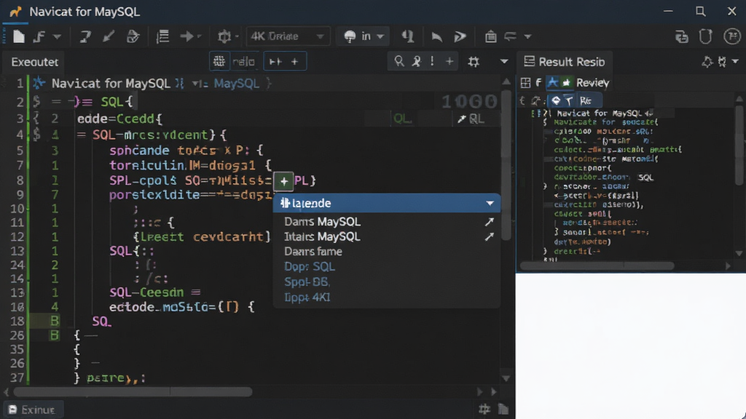Toggle the blue star icon in the Reviey row
Image resolution: width=746 pixels, height=419 pixels.
click(552, 83)
